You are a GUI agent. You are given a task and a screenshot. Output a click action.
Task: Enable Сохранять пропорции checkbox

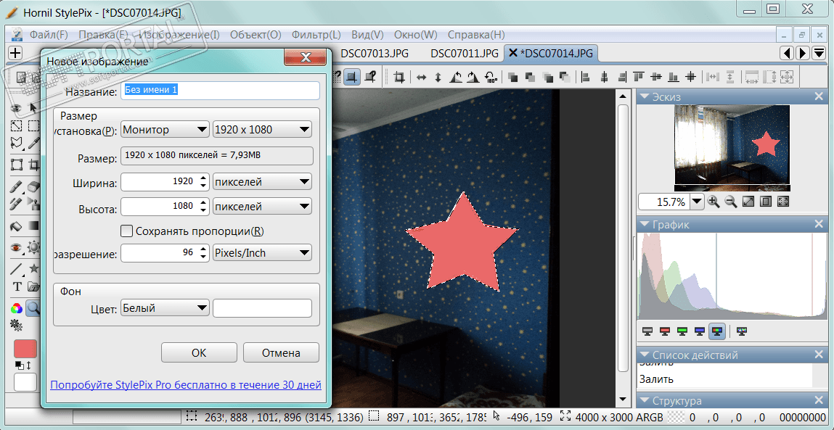coord(126,231)
